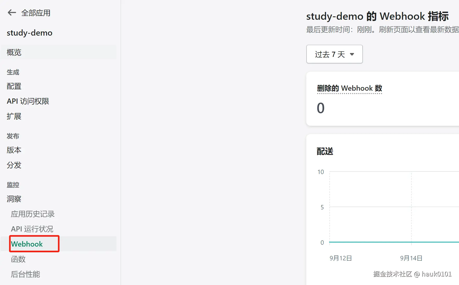Click the 9月14日 date on chart axis
Viewport: 459px width, 285px height.
(411, 258)
